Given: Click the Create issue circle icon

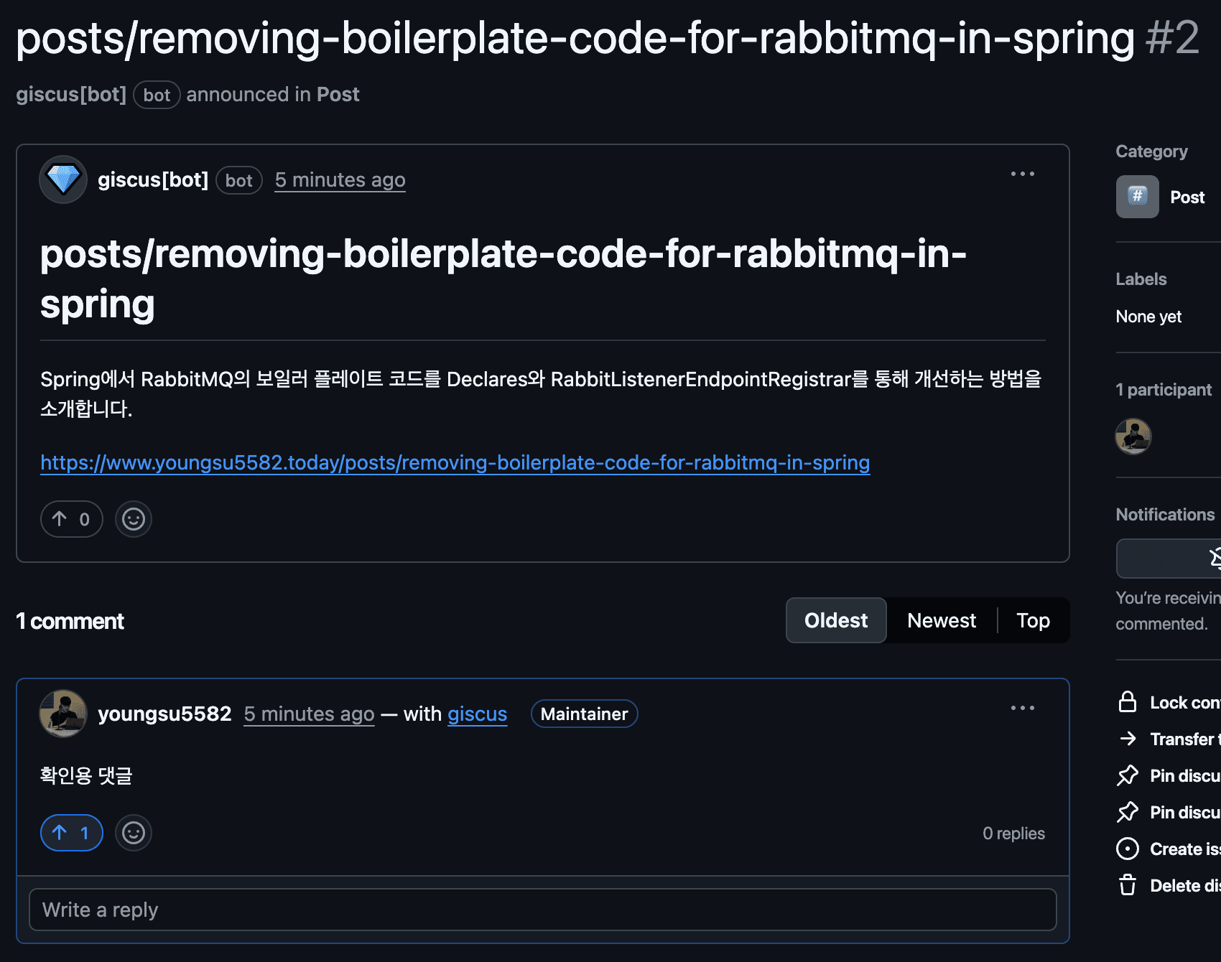Looking at the screenshot, I should 1128,849.
